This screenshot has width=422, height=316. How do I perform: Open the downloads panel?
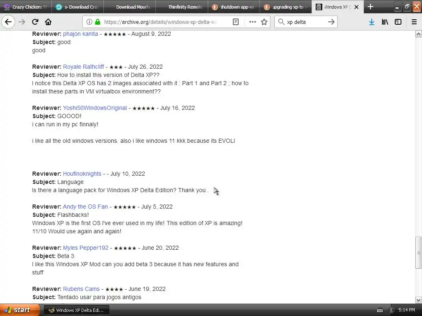(x=372, y=22)
